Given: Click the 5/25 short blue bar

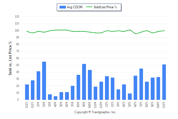Looking at the screenshot, I should coord(130,97).
